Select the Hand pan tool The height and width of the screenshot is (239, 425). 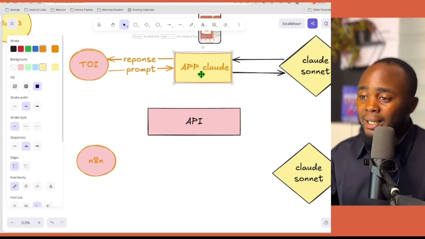click(x=113, y=25)
